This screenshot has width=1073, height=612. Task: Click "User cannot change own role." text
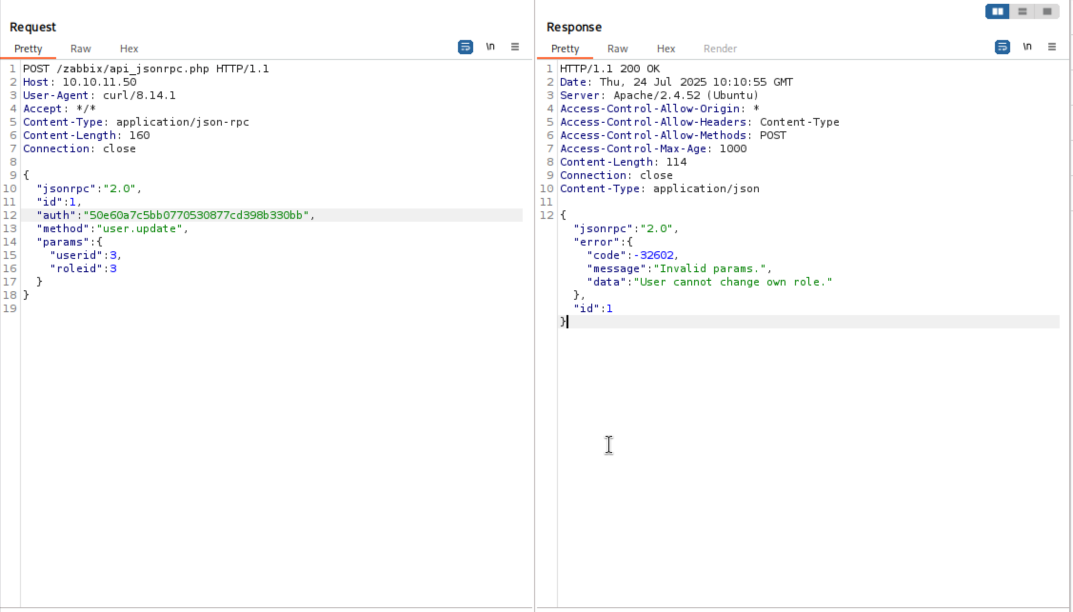(x=733, y=282)
